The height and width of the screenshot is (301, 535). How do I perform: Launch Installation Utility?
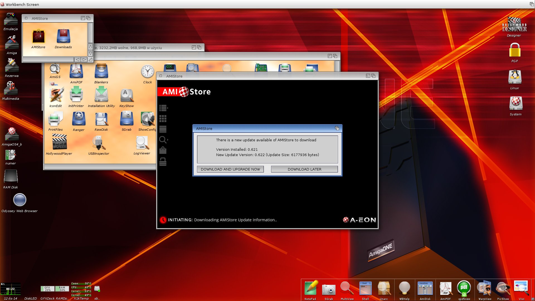101,97
